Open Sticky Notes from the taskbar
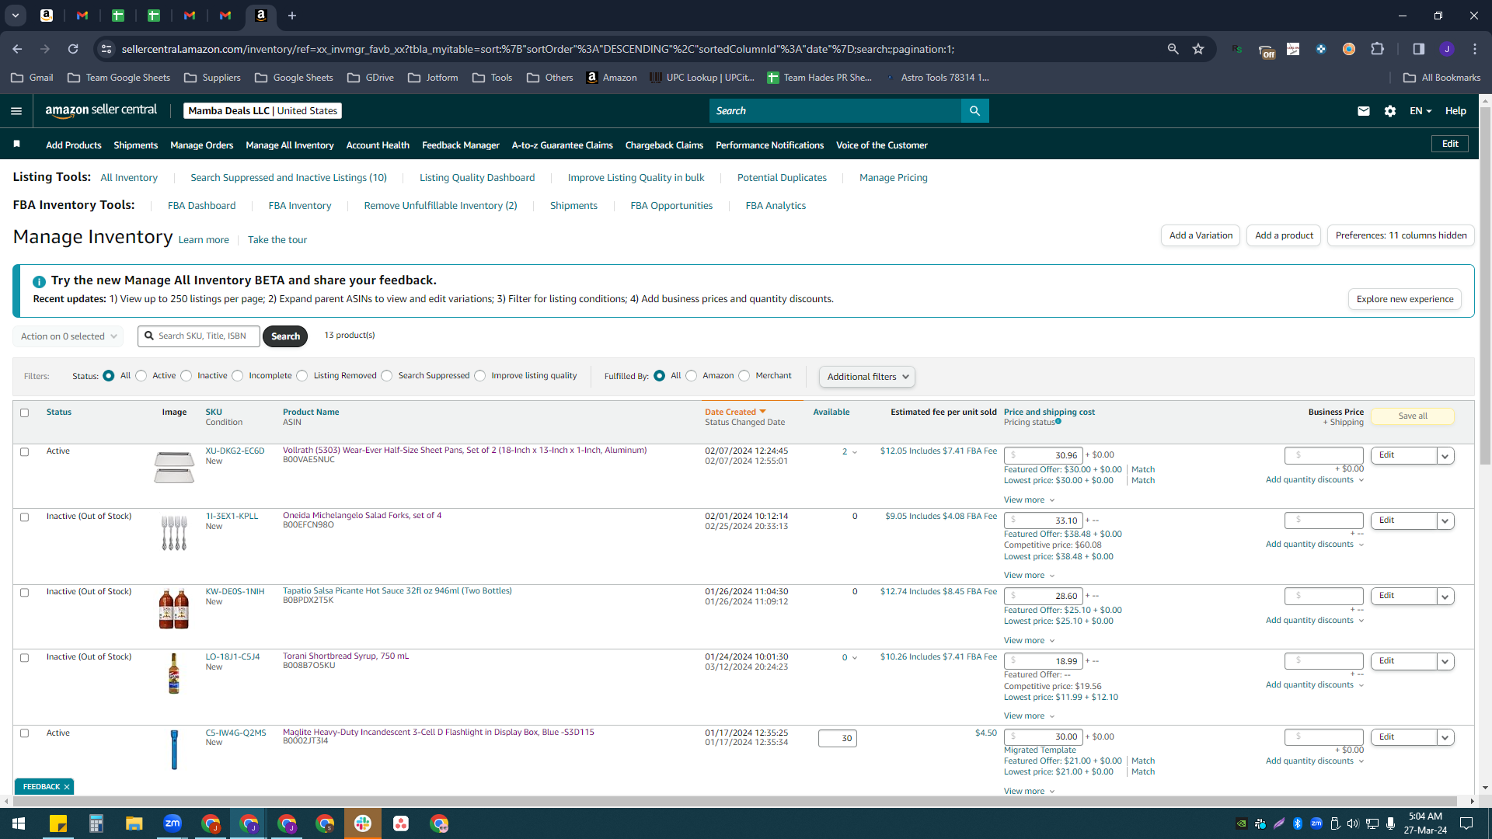This screenshot has width=1492, height=839. pos(58,823)
